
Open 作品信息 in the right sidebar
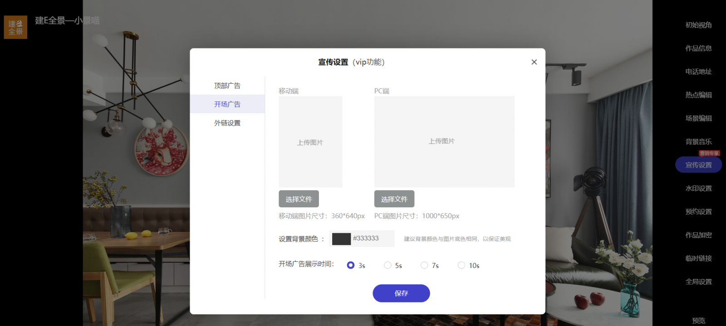coord(699,48)
